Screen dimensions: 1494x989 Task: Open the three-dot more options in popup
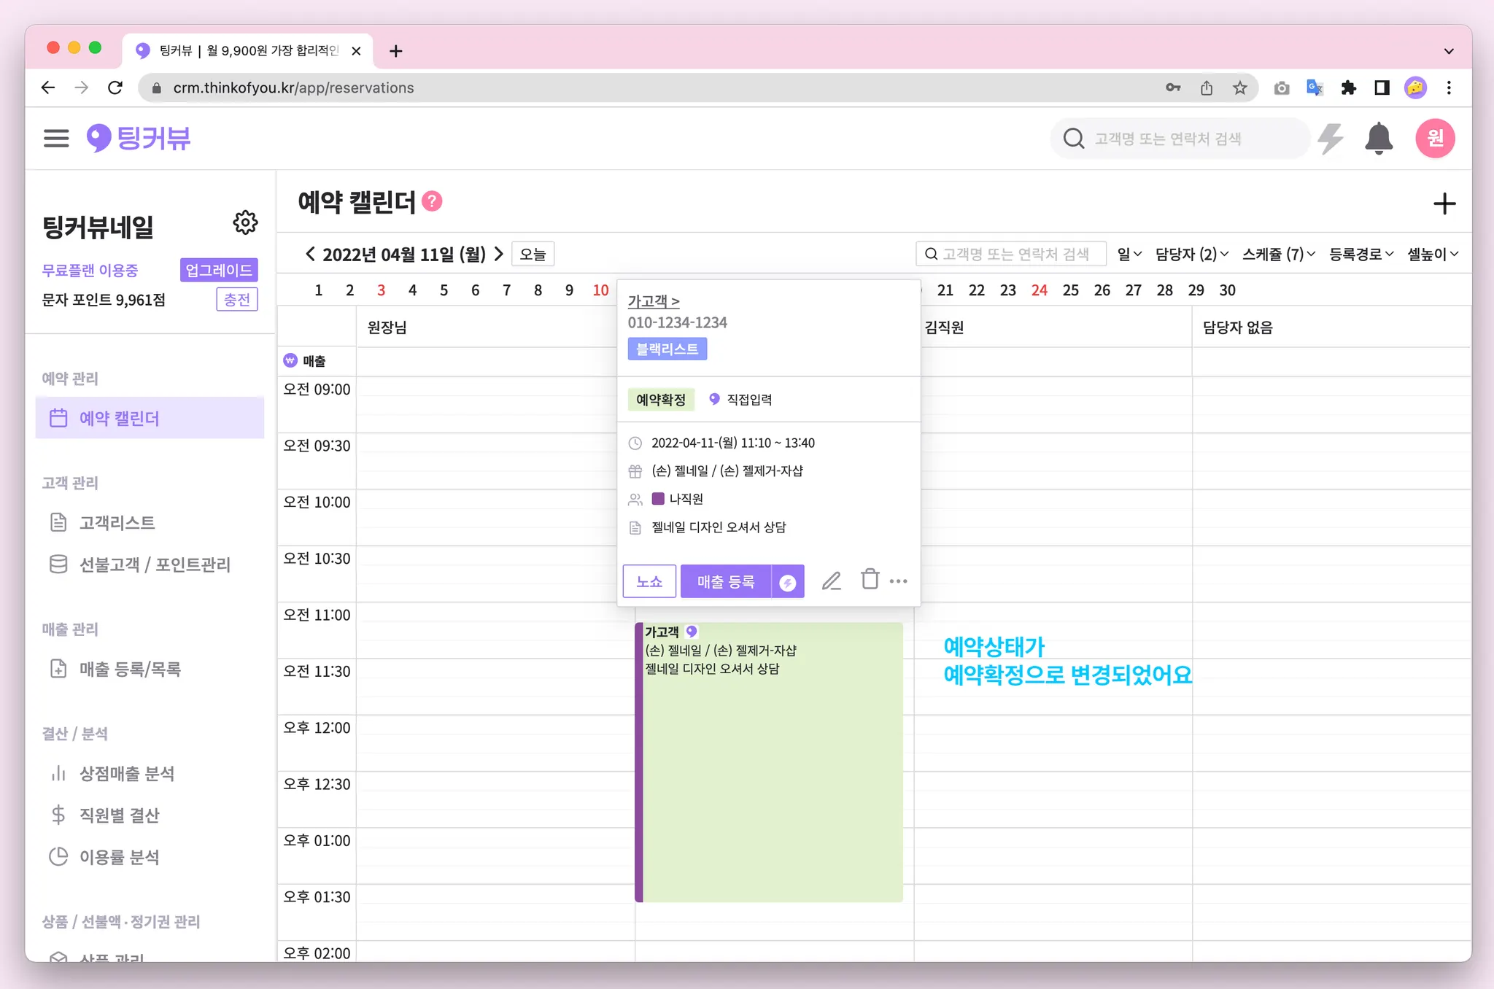(899, 581)
